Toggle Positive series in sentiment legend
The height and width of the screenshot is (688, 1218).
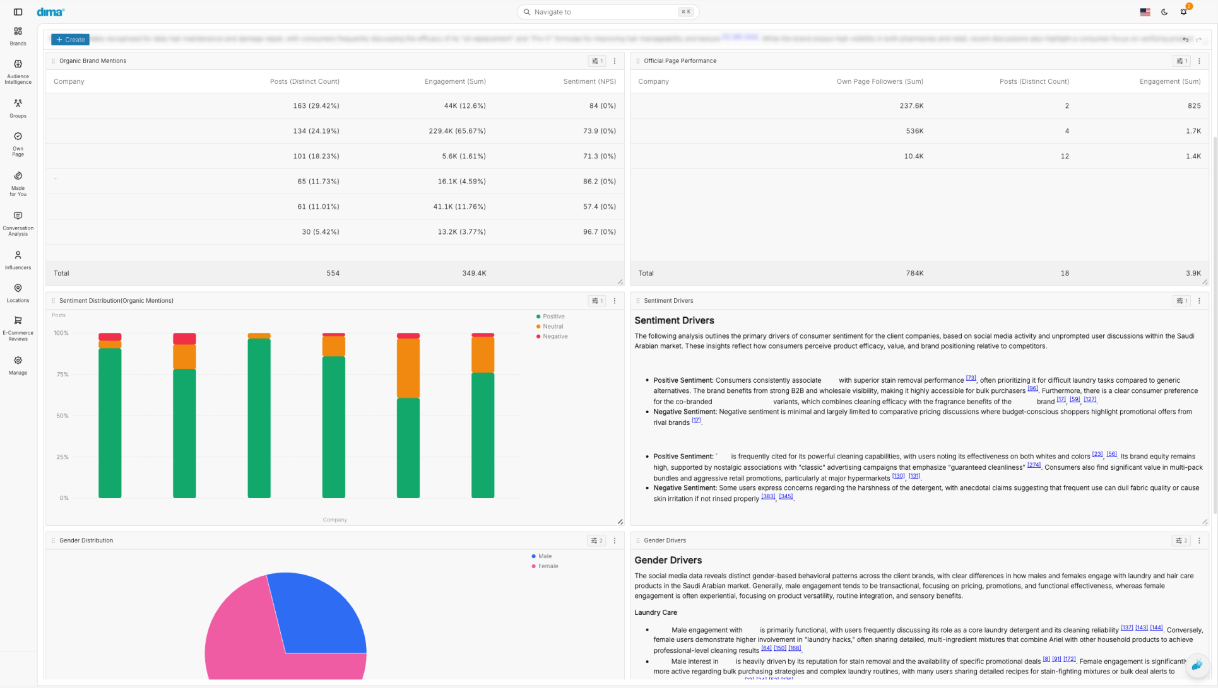point(550,317)
